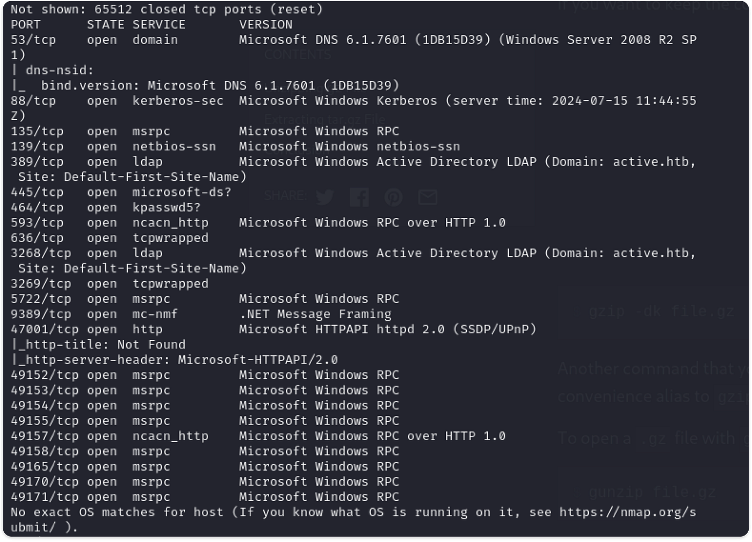
Task: Select the 9389/tcp mc-nmf entry
Action: [201, 314]
